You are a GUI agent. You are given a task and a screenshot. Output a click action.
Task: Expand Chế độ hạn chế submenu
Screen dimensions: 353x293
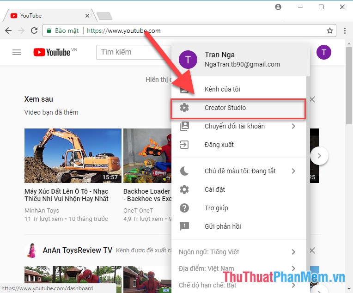[238, 285]
